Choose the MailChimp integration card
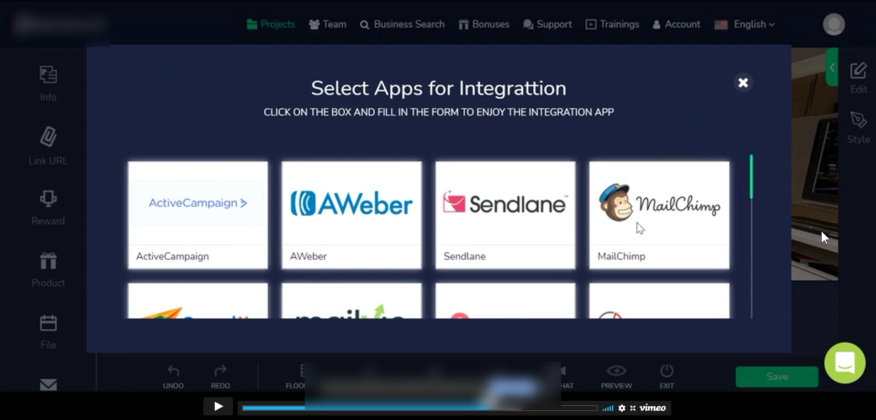 point(659,215)
